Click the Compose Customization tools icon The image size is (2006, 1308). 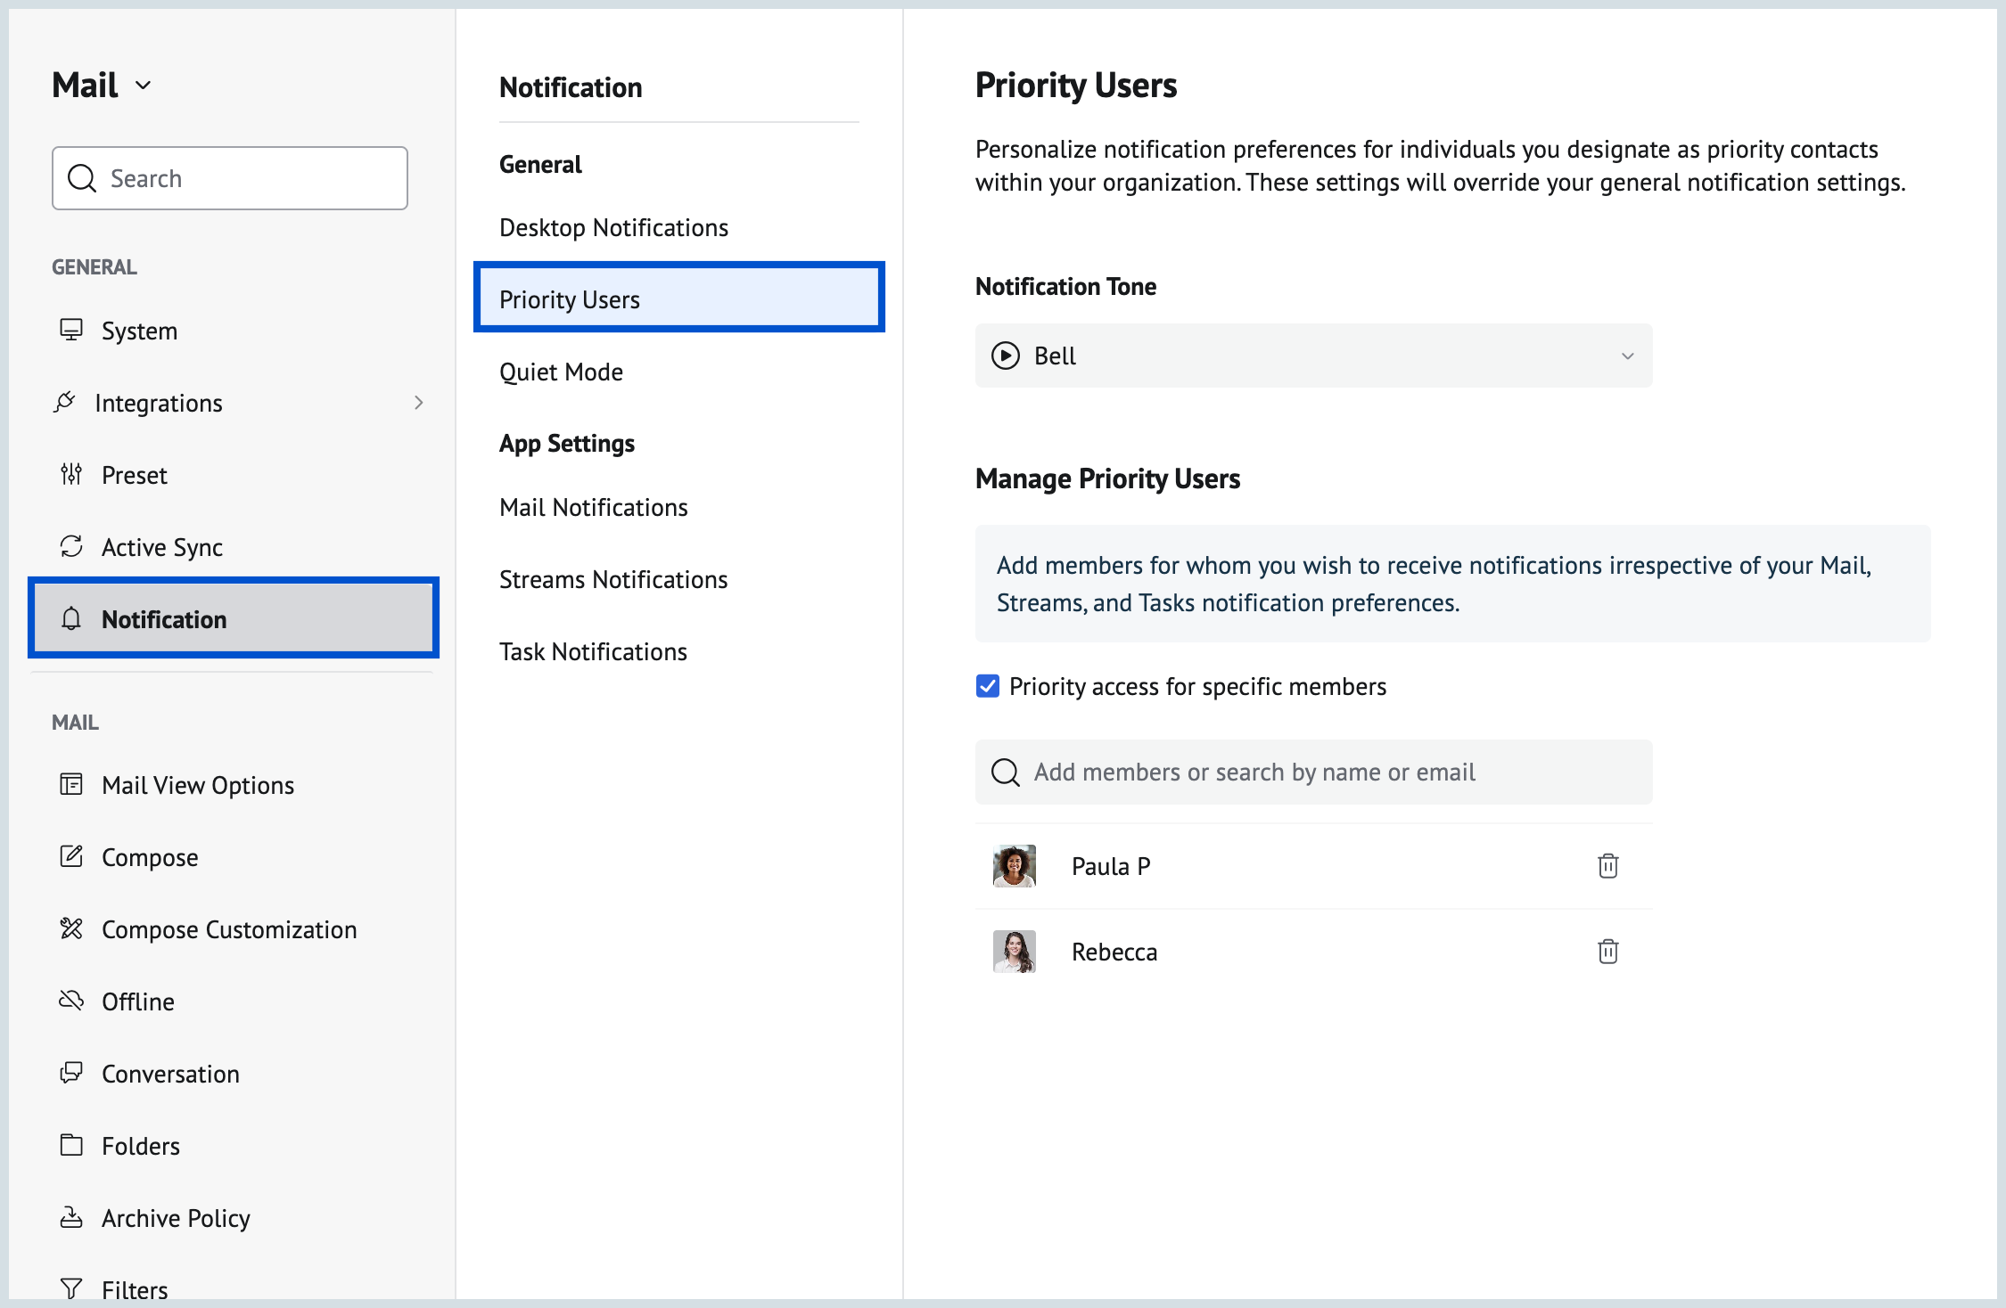click(71, 928)
